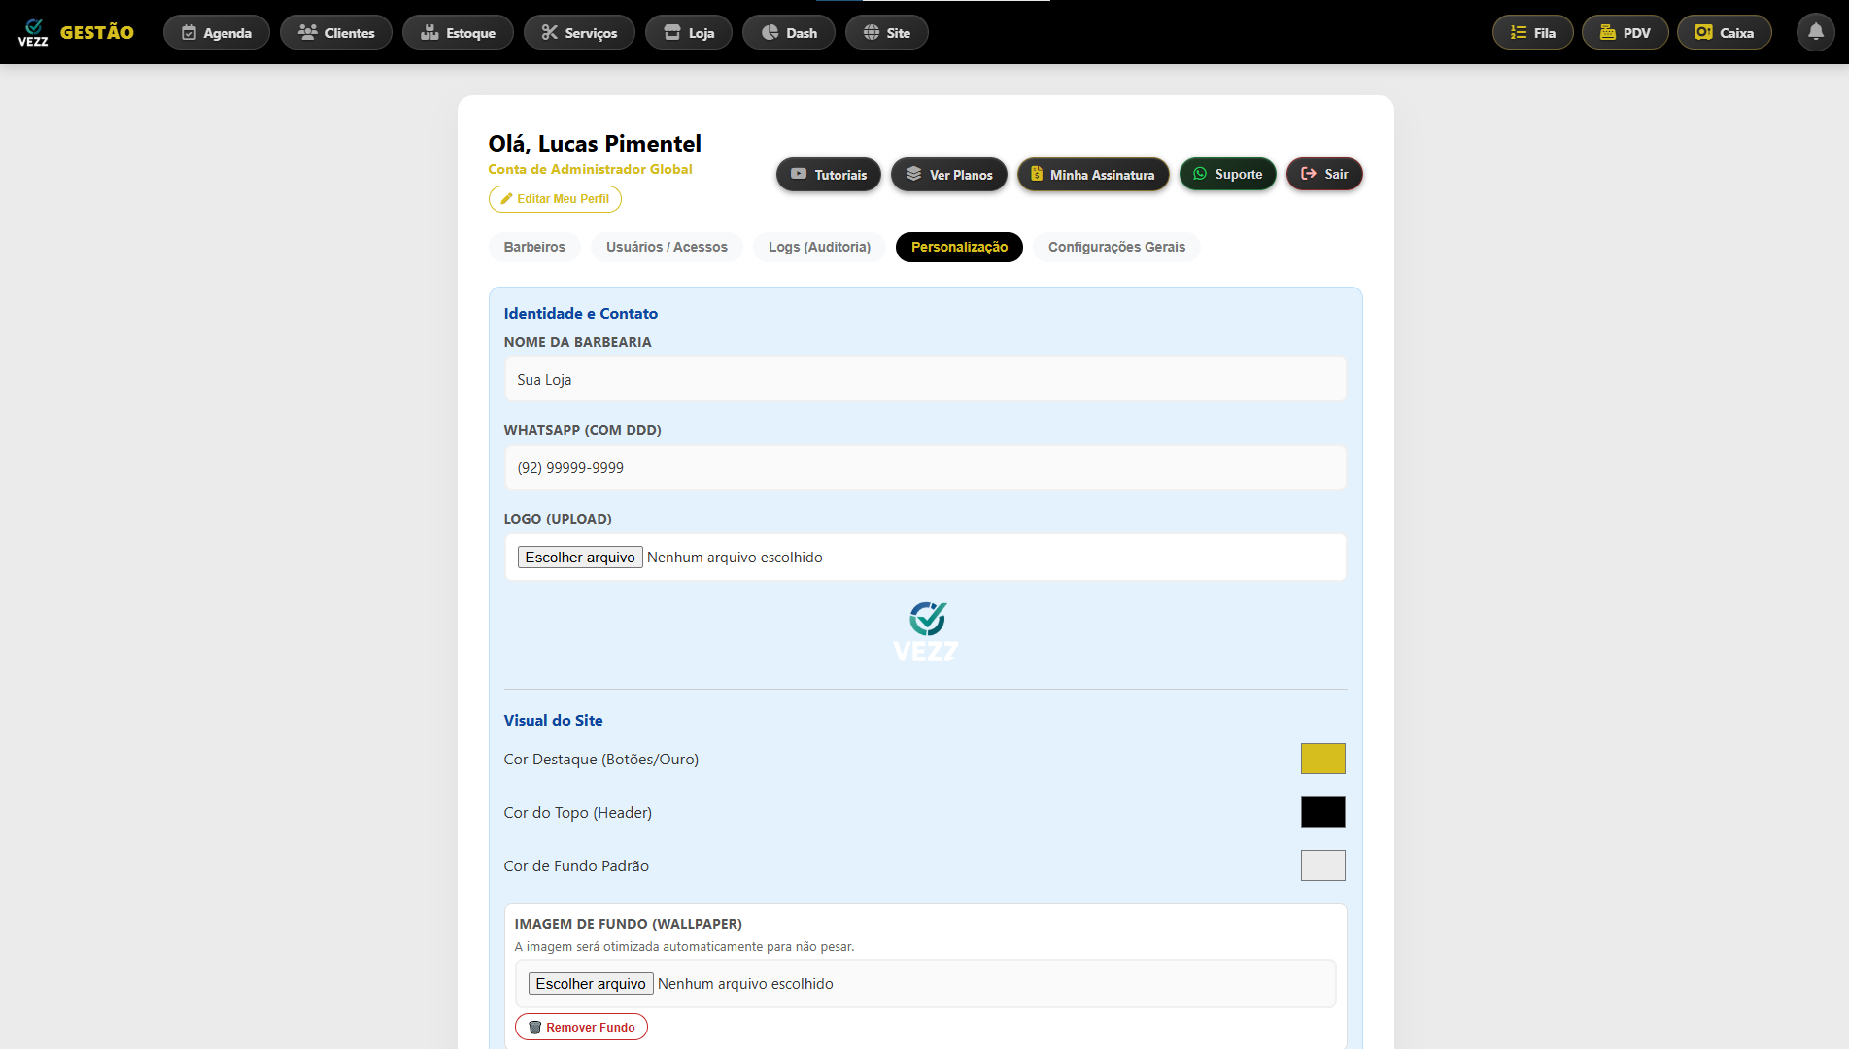Click the notification bell icon
Image resolution: width=1849 pixels, height=1049 pixels.
pyautogui.click(x=1815, y=32)
